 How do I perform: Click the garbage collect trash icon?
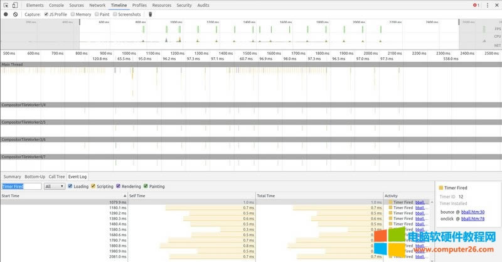click(x=150, y=14)
